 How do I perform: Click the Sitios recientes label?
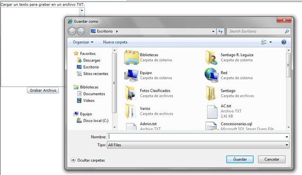[96, 74]
